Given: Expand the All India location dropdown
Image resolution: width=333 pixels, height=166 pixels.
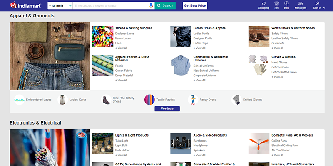Looking at the screenshot, I should pyautogui.click(x=60, y=6).
